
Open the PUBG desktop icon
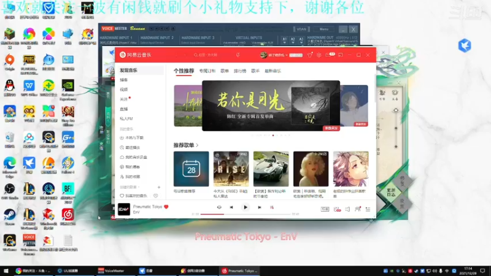click(x=29, y=64)
